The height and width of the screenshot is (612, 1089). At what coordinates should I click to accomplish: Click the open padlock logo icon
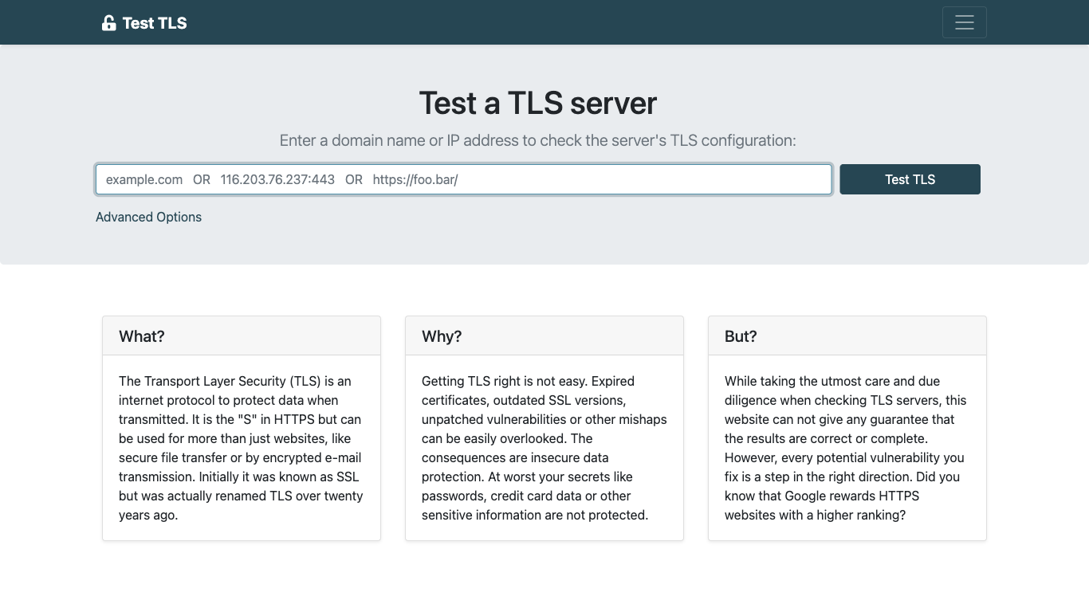(x=109, y=23)
